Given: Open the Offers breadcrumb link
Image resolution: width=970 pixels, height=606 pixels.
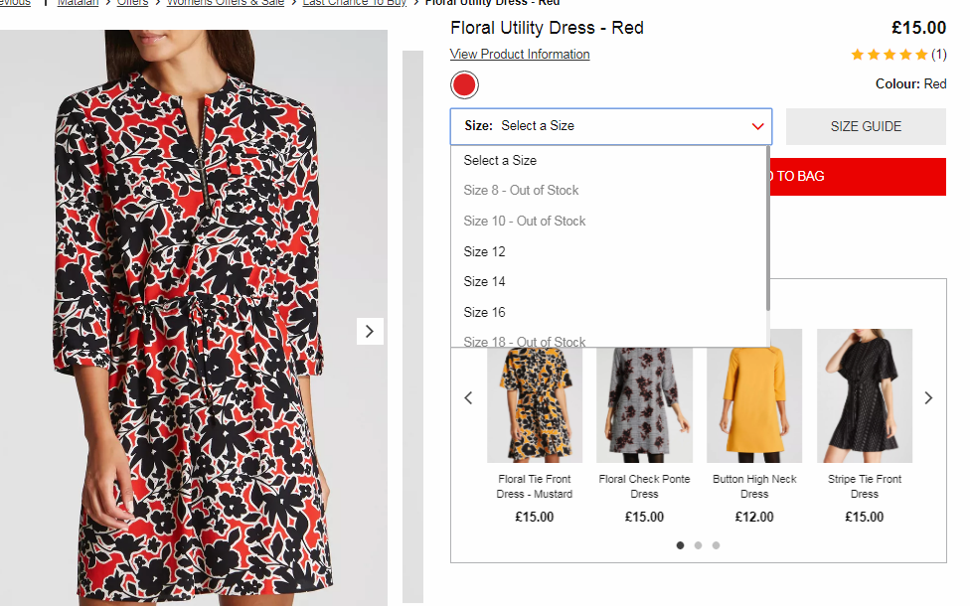Looking at the screenshot, I should [x=133, y=3].
